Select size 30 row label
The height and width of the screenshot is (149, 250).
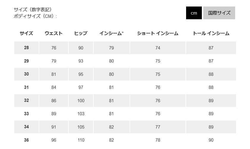point(26,74)
